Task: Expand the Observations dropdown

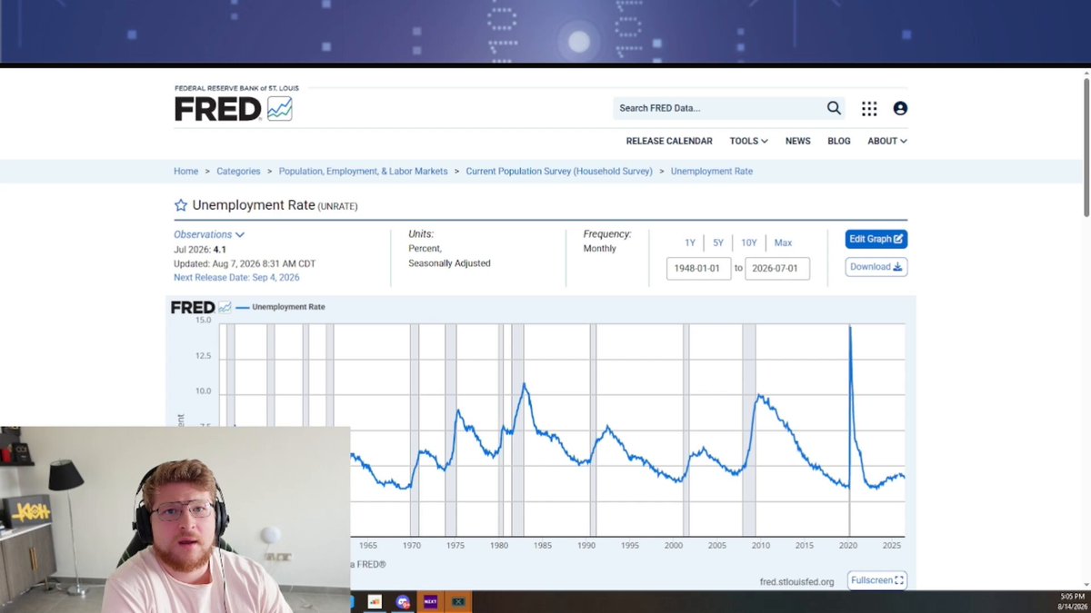Action: click(x=209, y=234)
